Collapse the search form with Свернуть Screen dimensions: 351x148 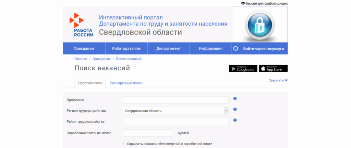(x=278, y=80)
